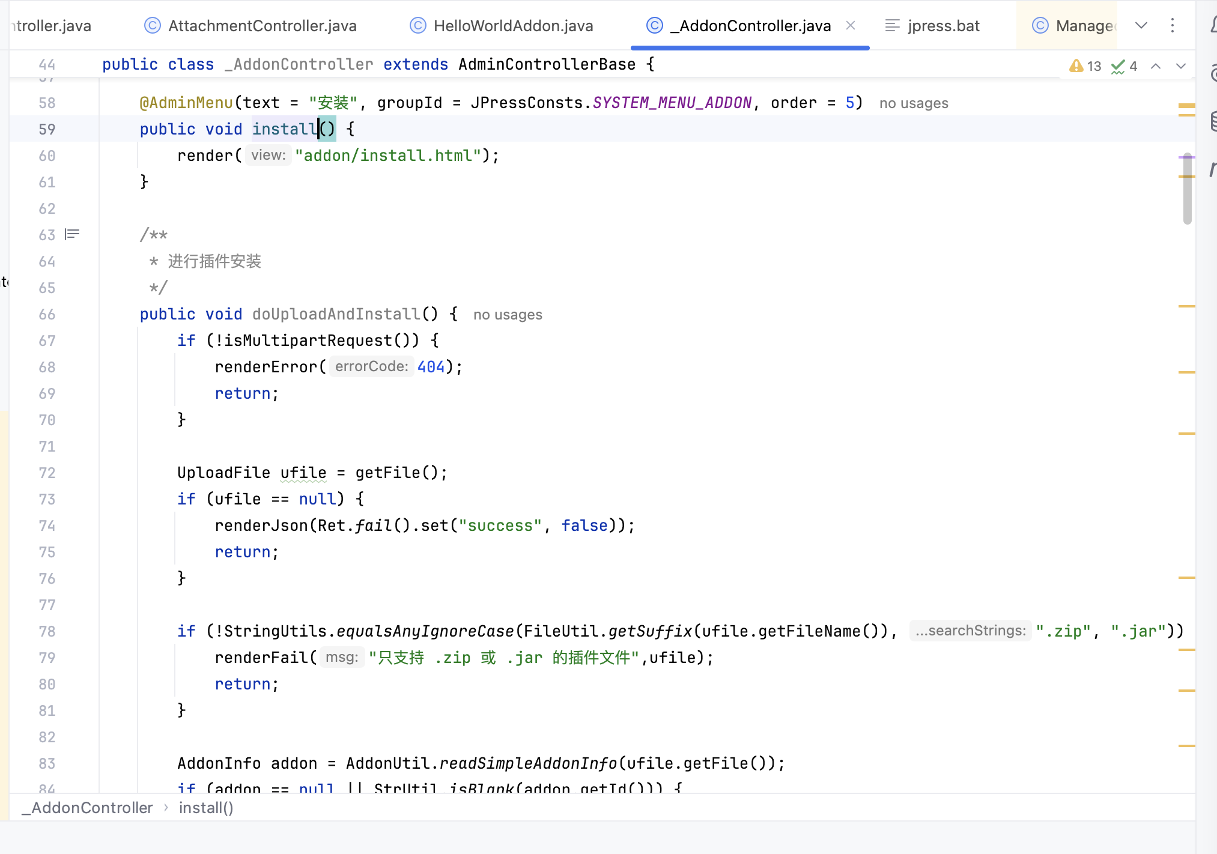1217x854 pixels.
Task: Click the 'no usages' hint on line 58
Action: coord(914,103)
